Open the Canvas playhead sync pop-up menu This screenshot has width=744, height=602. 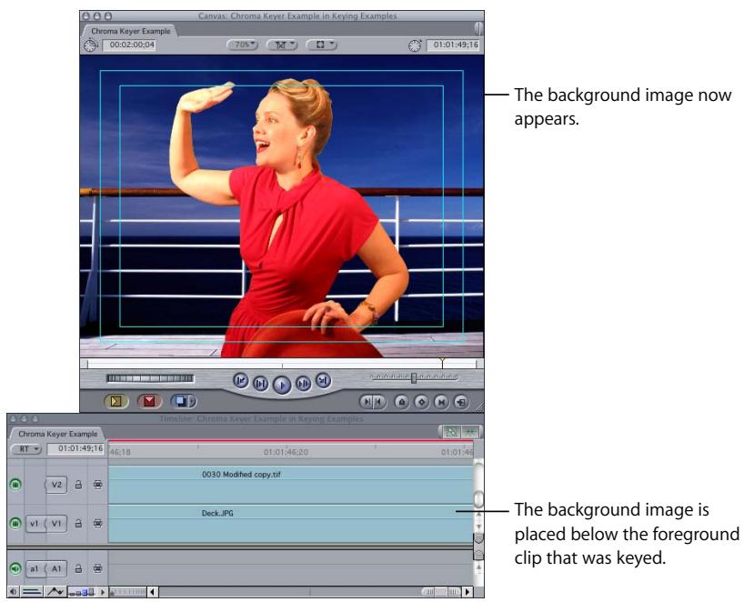point(282,45)
